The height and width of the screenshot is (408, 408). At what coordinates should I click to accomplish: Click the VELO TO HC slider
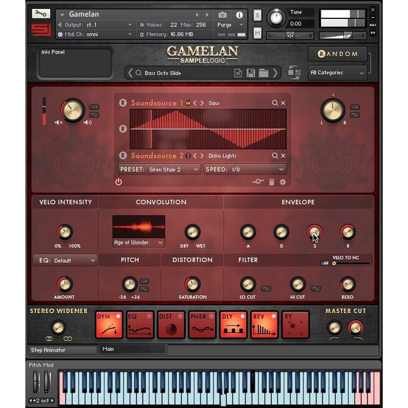tap(351, 264)
